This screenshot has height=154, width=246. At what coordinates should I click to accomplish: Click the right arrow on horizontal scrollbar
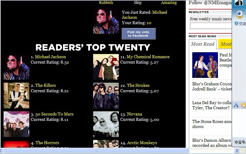(x=236, y=151)
